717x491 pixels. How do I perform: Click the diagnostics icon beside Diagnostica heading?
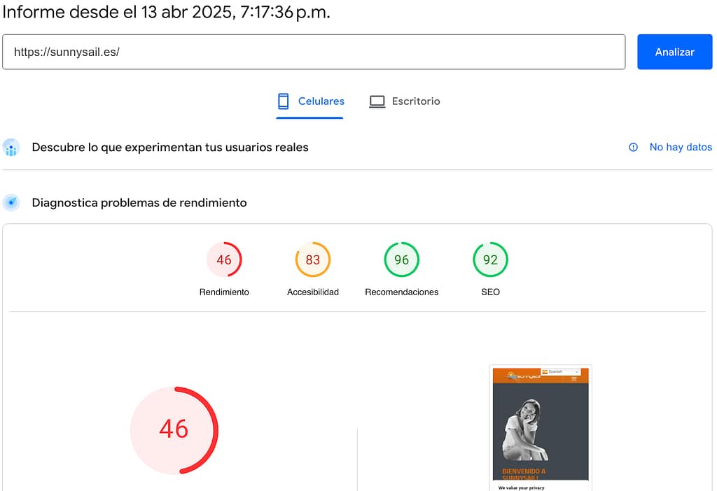tap(11, 203)
